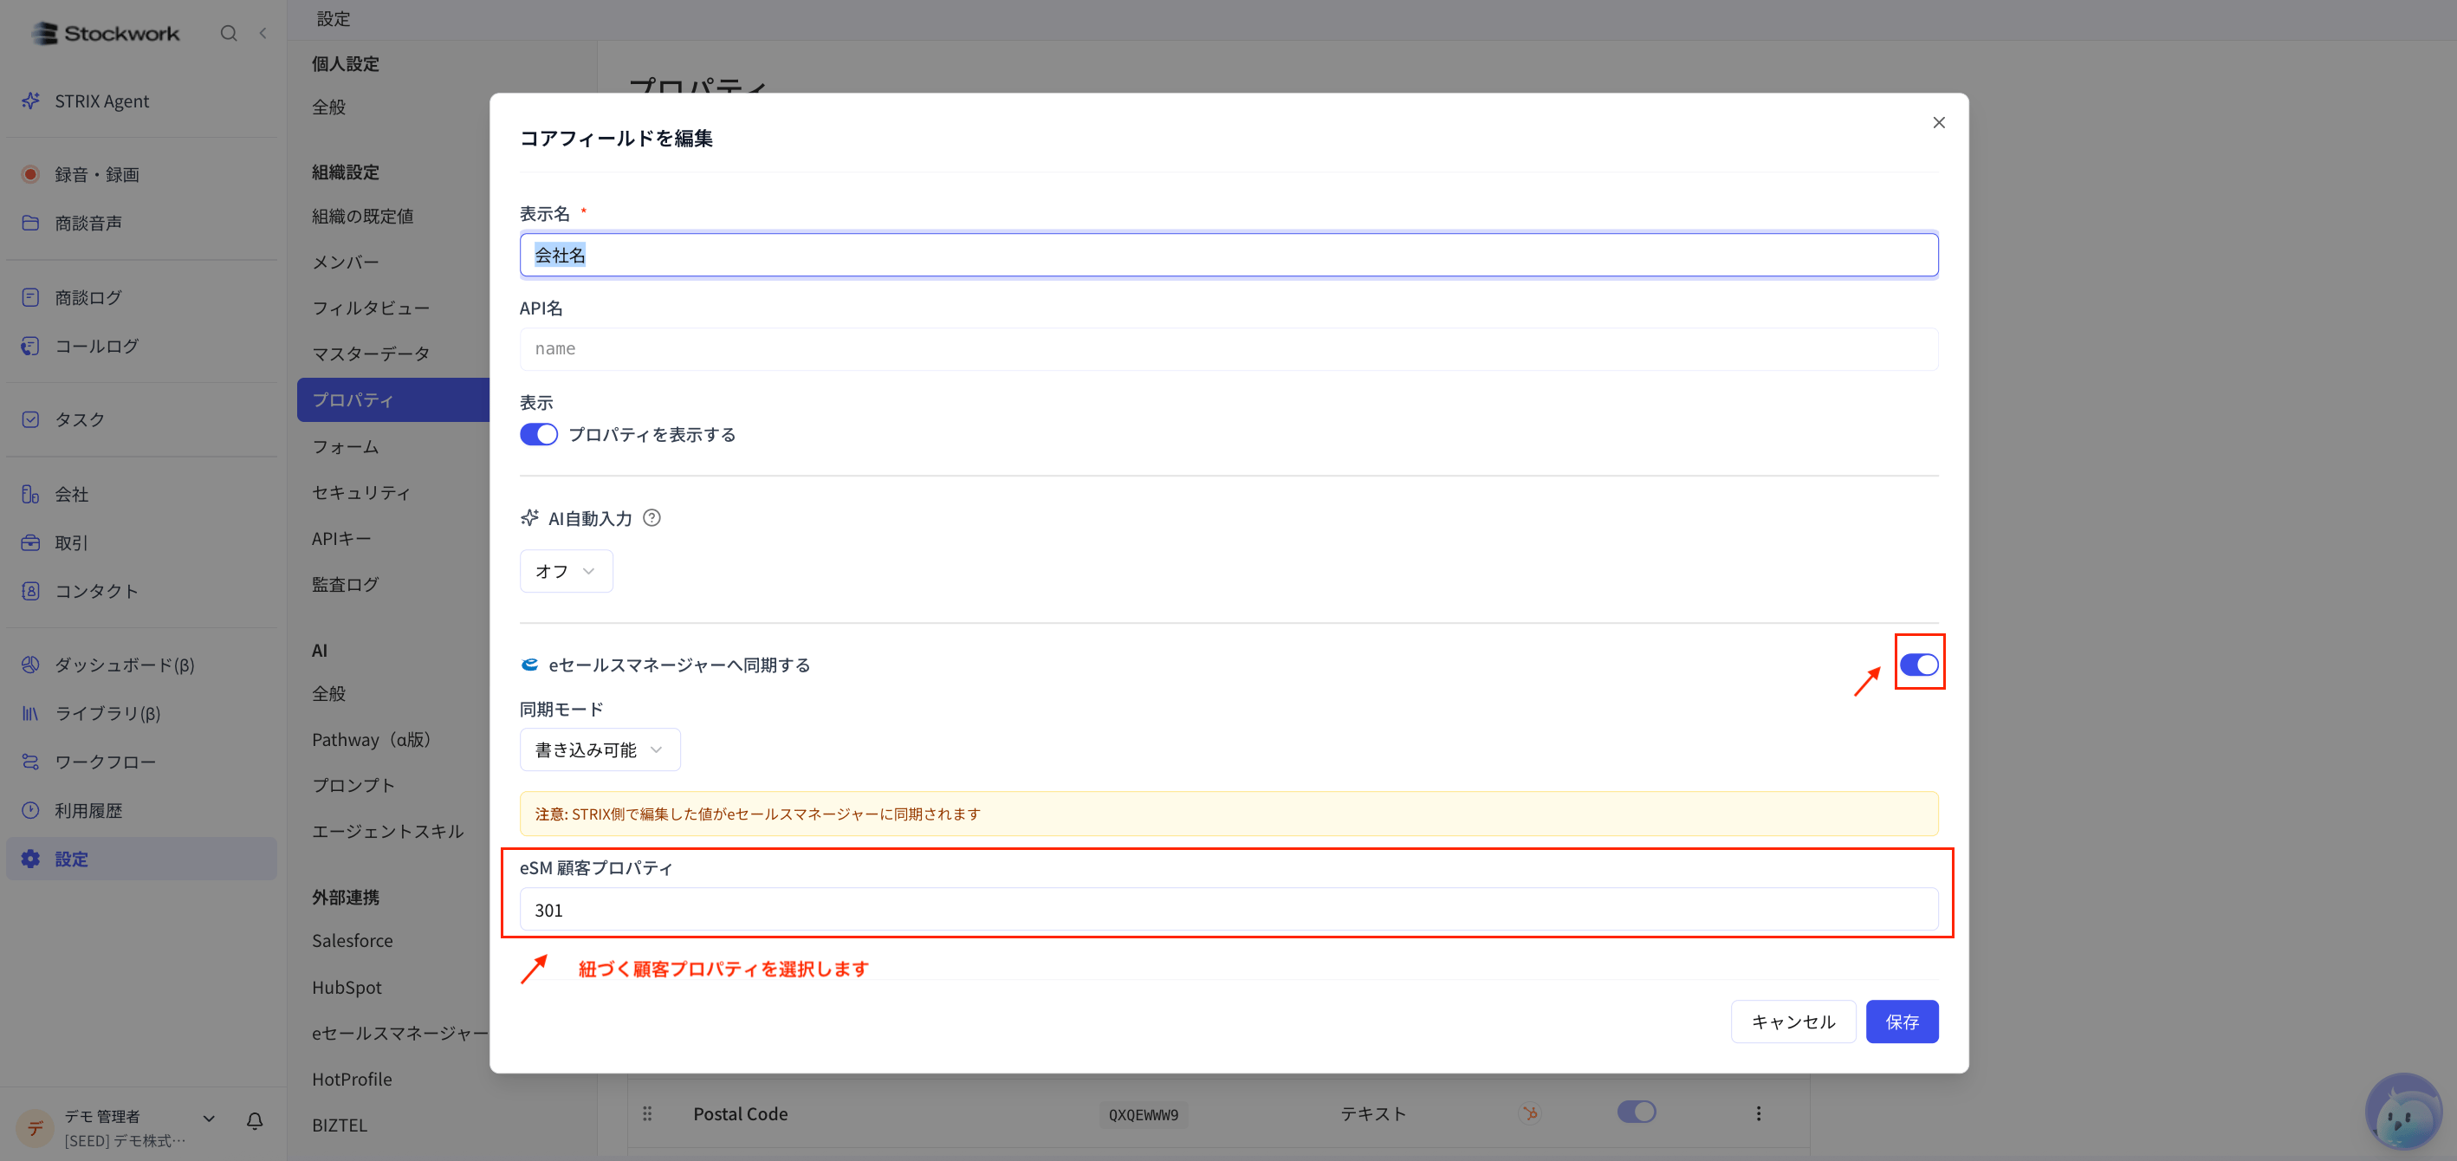2457x1161 pixels.
Task: Click the 設定 gear icon
Action: pos(30,859)
